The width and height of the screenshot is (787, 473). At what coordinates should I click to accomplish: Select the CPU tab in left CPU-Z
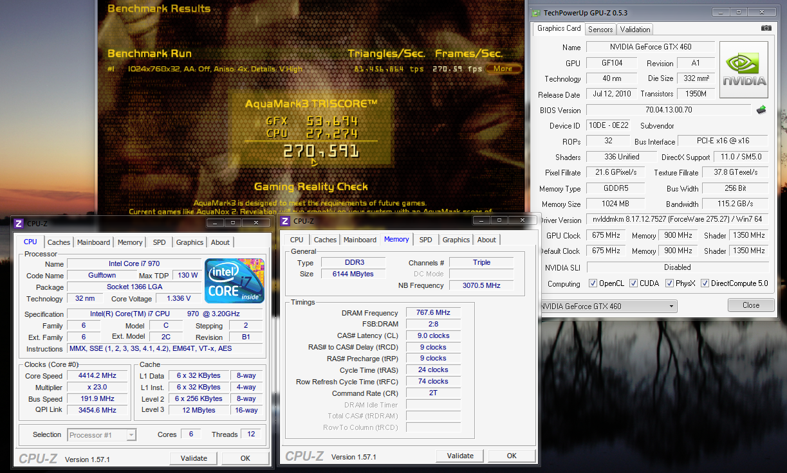click(30, 242)
